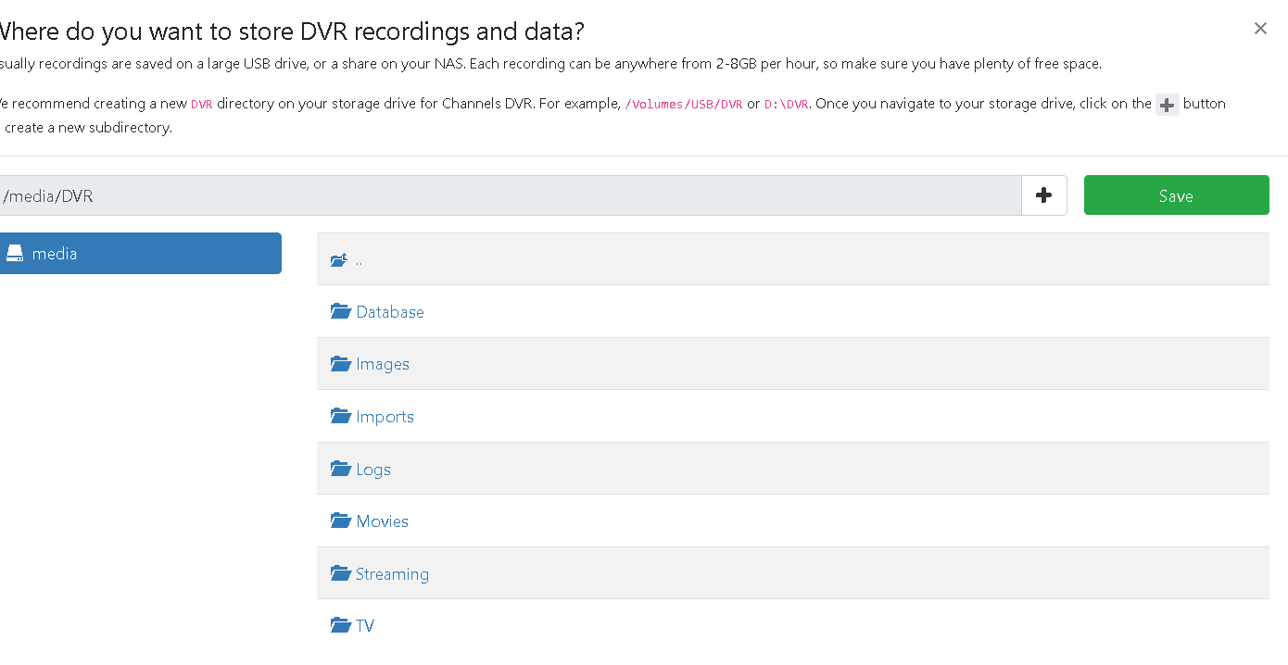1288x665 pixels.
Task: Open the Images folder link
Action: (x=383, y=364)
